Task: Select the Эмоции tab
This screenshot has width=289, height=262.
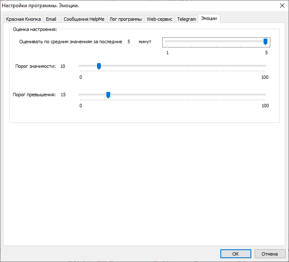Action: 209,19
